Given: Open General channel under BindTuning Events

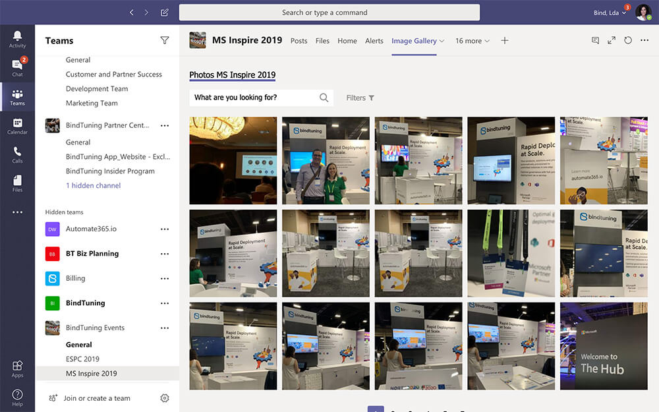Looking at the screenshot, I should pos(78,345).
